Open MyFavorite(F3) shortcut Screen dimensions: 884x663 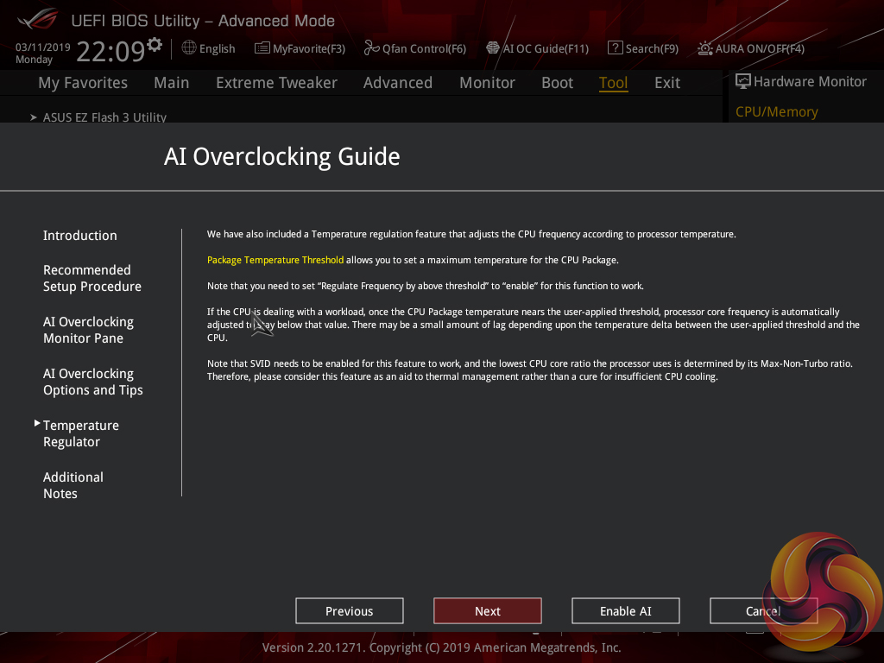(309, 48)
